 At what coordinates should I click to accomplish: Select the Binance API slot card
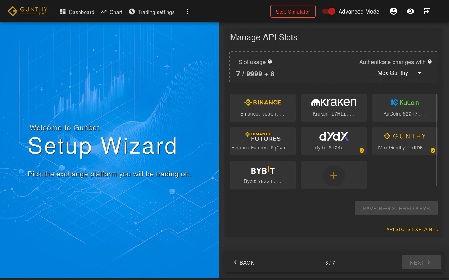(263, 108)
